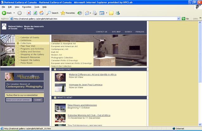Click the arrow icon next to WHAT'S NEW header
The width and height of the screenshot is (202, 131).
click(x=55, y=97)
